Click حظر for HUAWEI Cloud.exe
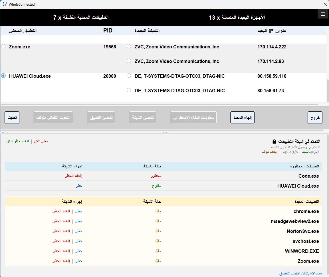This screenshot has height=277, width=329. click(79, 186)
